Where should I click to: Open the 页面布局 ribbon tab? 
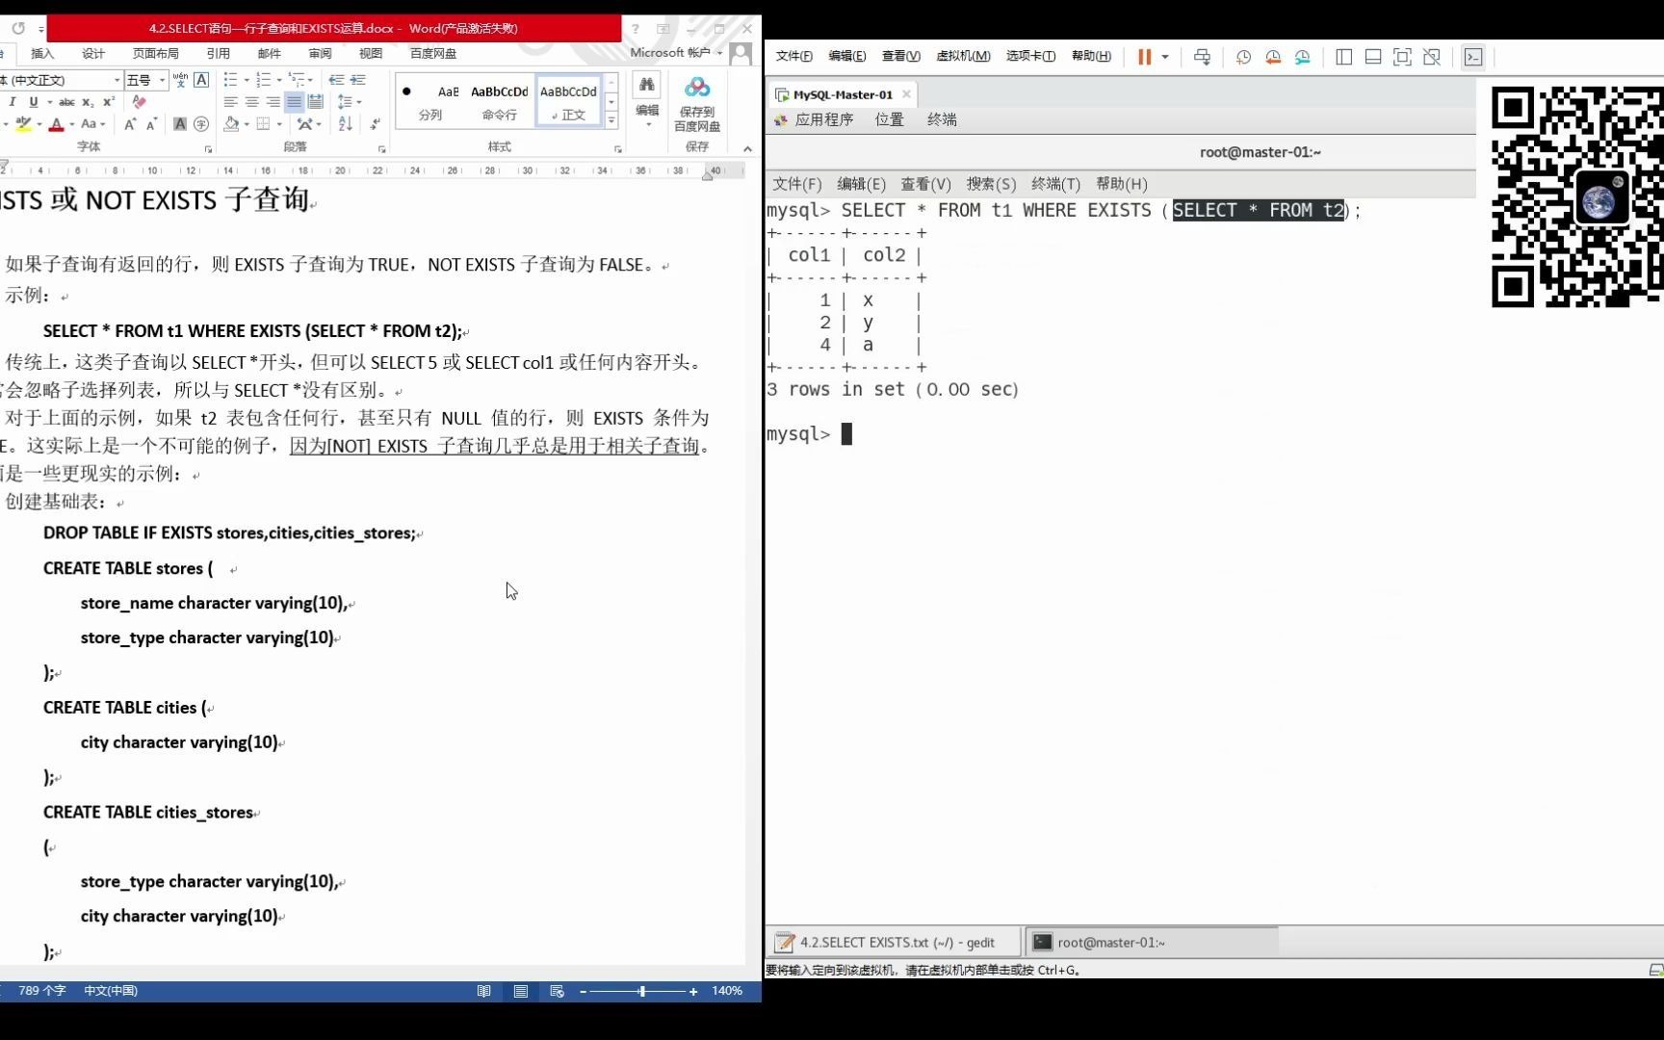click(x=156, y=54)
